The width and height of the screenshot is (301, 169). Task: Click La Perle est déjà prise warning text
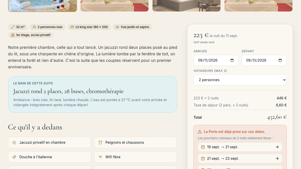coord(235,132)
